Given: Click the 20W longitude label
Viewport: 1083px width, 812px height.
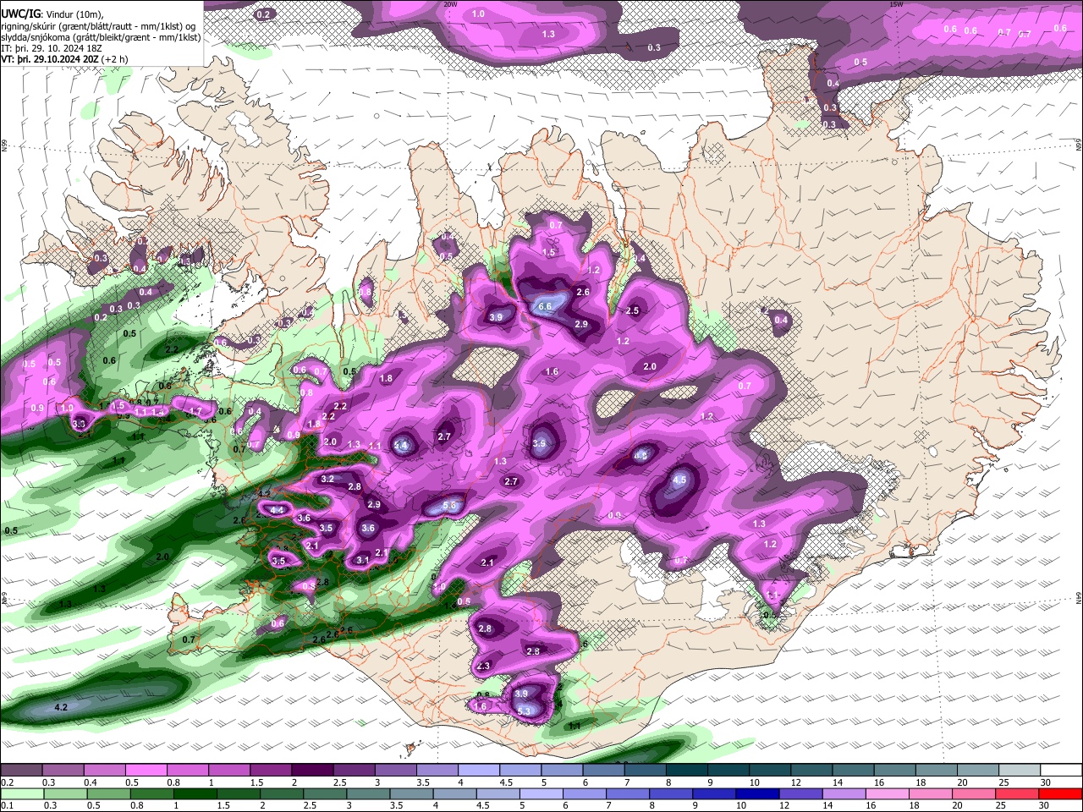Looking at the screenshot, I should pyautogui.click(x=450, y=4).
